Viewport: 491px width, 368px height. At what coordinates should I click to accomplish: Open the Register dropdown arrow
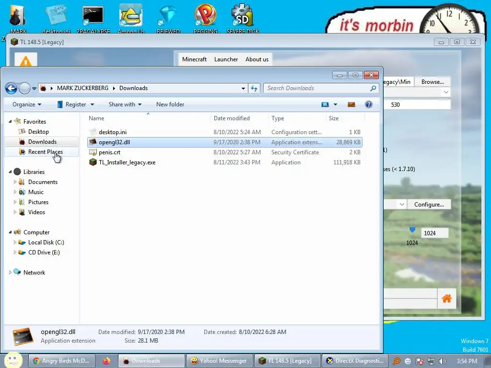click(x=92, y=104)
